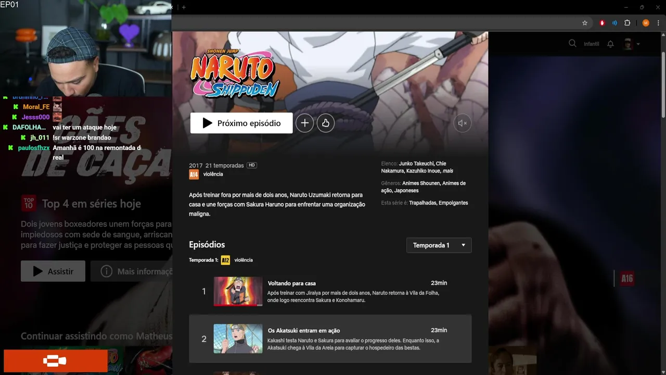Open the Chrome three-dot menu
Image resolution: width=666 pixels, height=375 pixels.
pyautogui.click(x=658, y=23)
